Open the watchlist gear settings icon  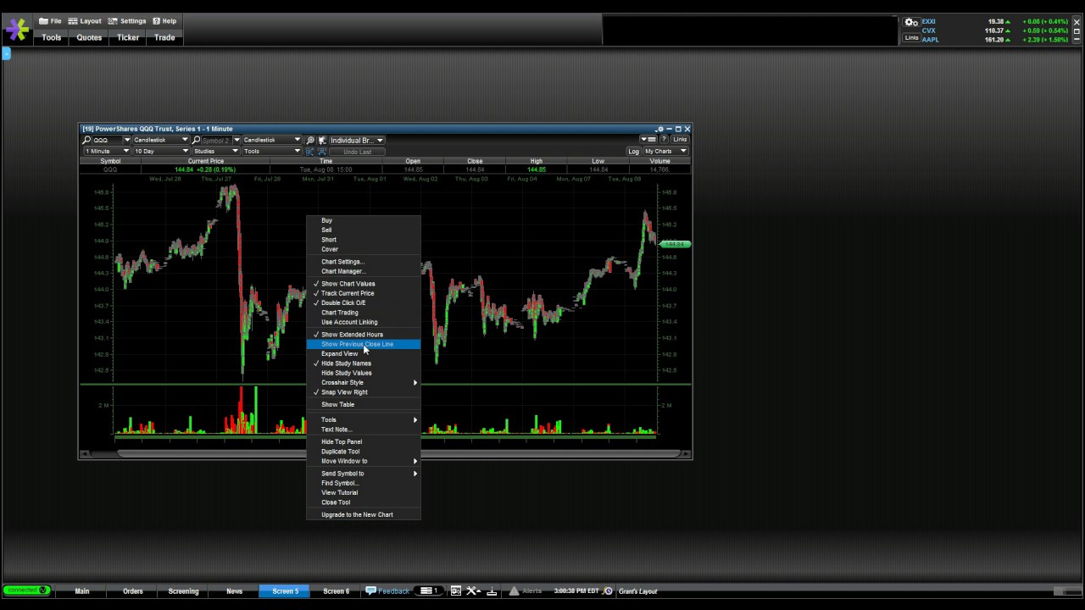click(x=911, y=22)
